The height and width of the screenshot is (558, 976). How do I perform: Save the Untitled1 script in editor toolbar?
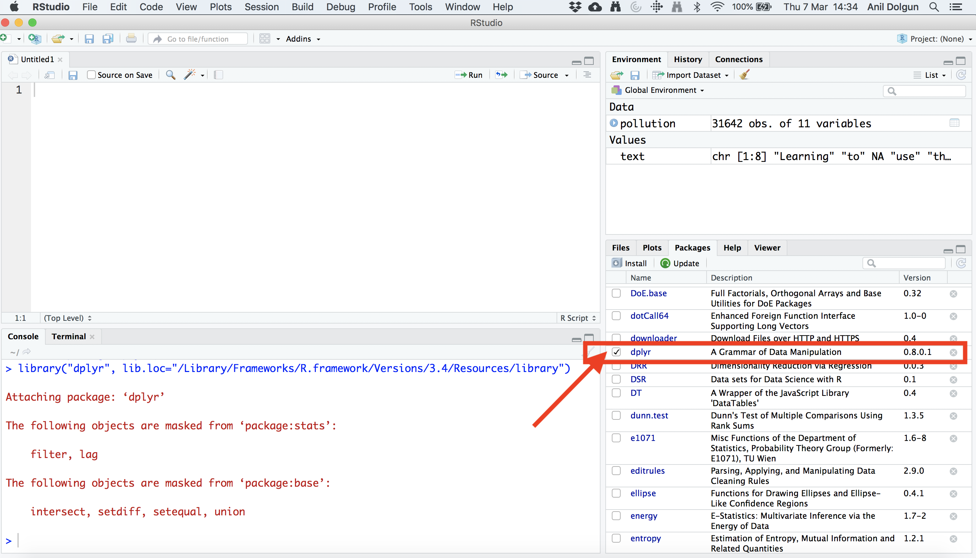pyautogui.click(x=73, y=75)
